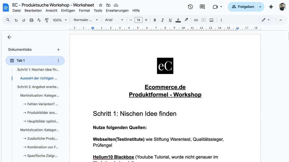
Task: Jump to Auswahl der richtigen outline item
Action: pos(38,78)
